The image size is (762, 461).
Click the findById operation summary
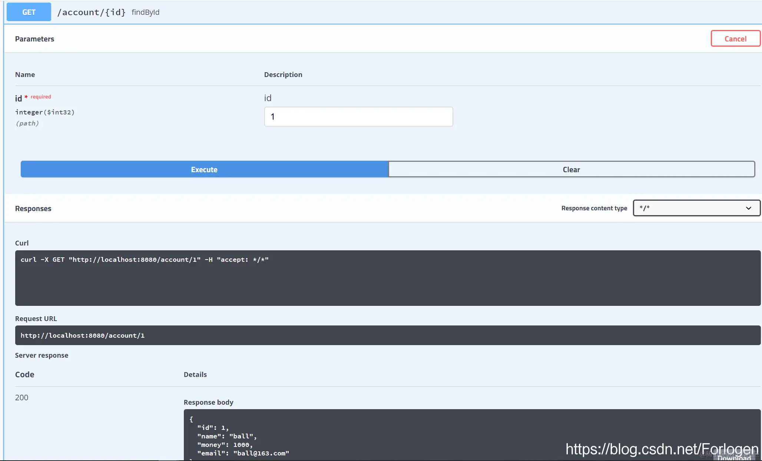[145, 12]
